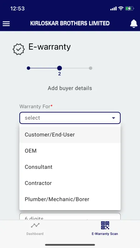Pick Contractor from dropdown list
The image size is (140, 248).
click(x=70, y=183)
